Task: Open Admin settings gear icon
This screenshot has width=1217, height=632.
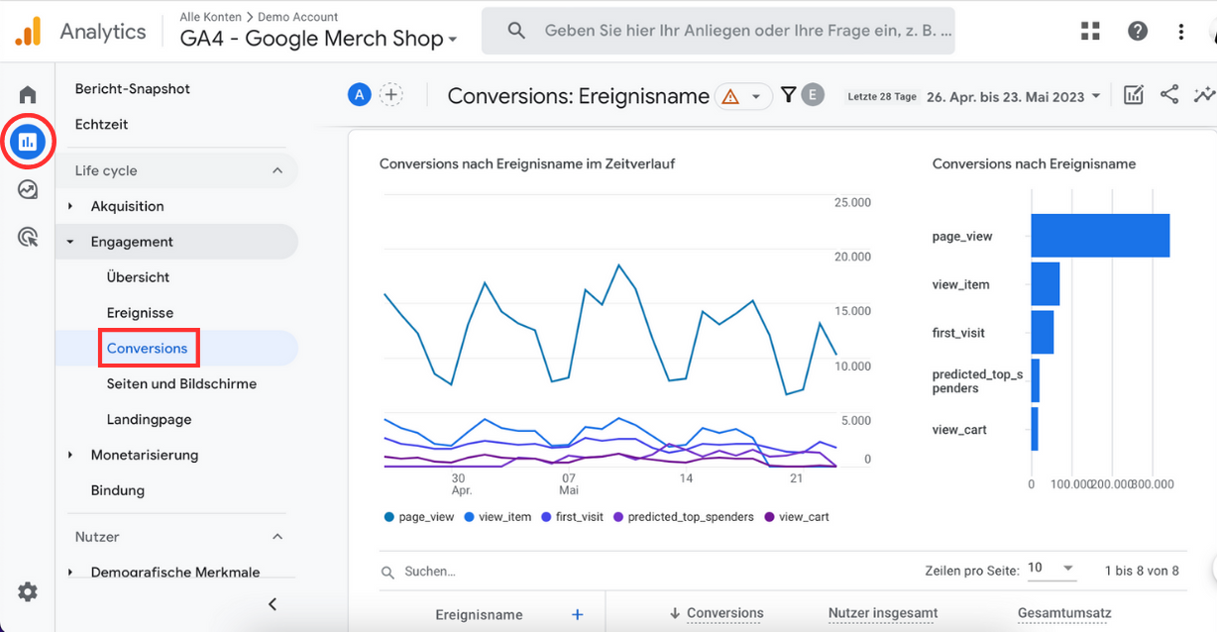Action: pos(28,592)
